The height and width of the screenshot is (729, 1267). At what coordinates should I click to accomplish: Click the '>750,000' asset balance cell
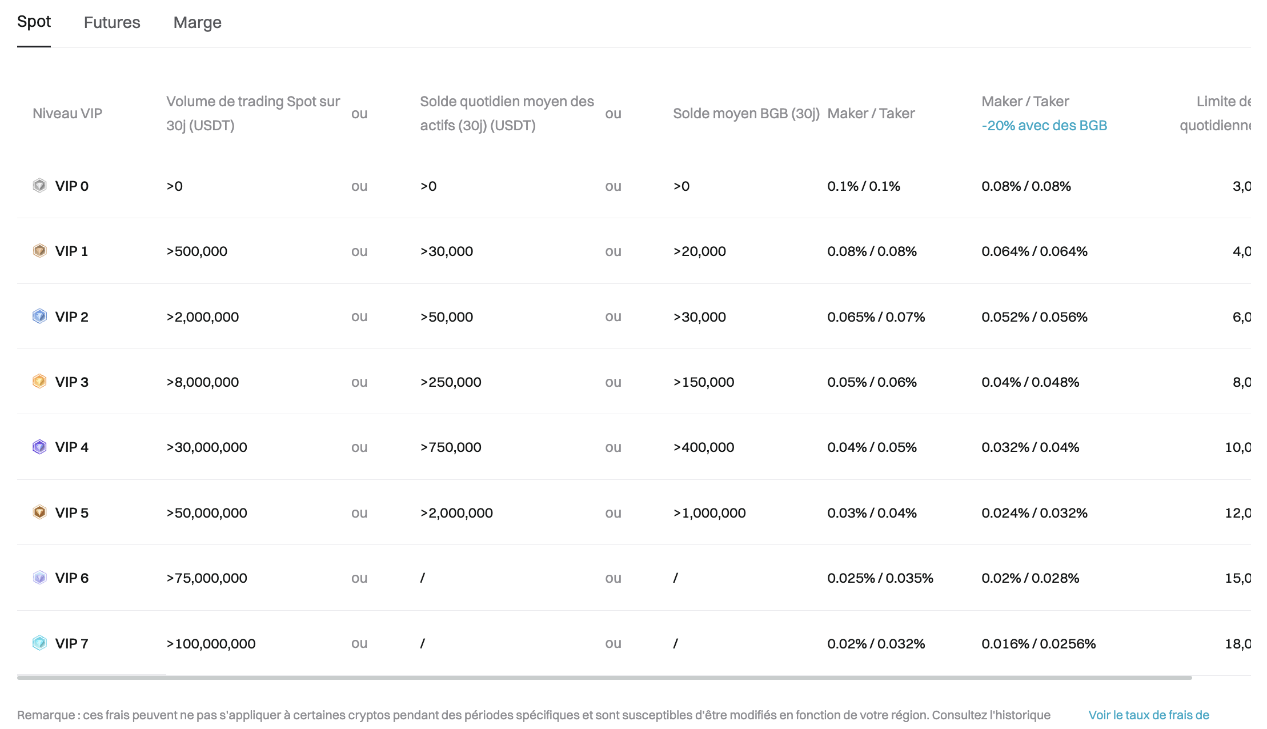tap(451, 447)
